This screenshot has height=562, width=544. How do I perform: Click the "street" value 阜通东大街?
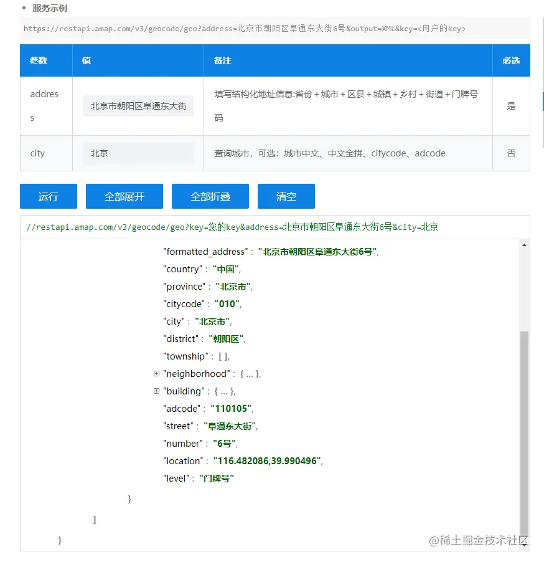(x=230, y=426)
